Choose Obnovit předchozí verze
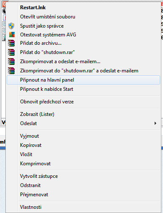 point(84,102)
